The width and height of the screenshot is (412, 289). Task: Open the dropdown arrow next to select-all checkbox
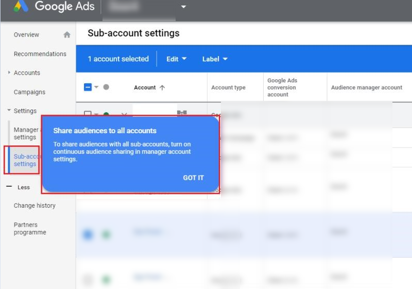tap(96, 87)
